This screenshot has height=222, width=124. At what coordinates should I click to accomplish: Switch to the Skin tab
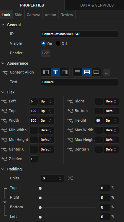point(18,15)
